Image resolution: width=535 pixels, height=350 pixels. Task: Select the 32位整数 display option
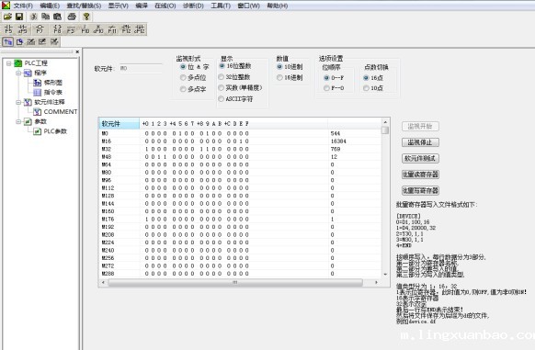(x=222, y=77)
